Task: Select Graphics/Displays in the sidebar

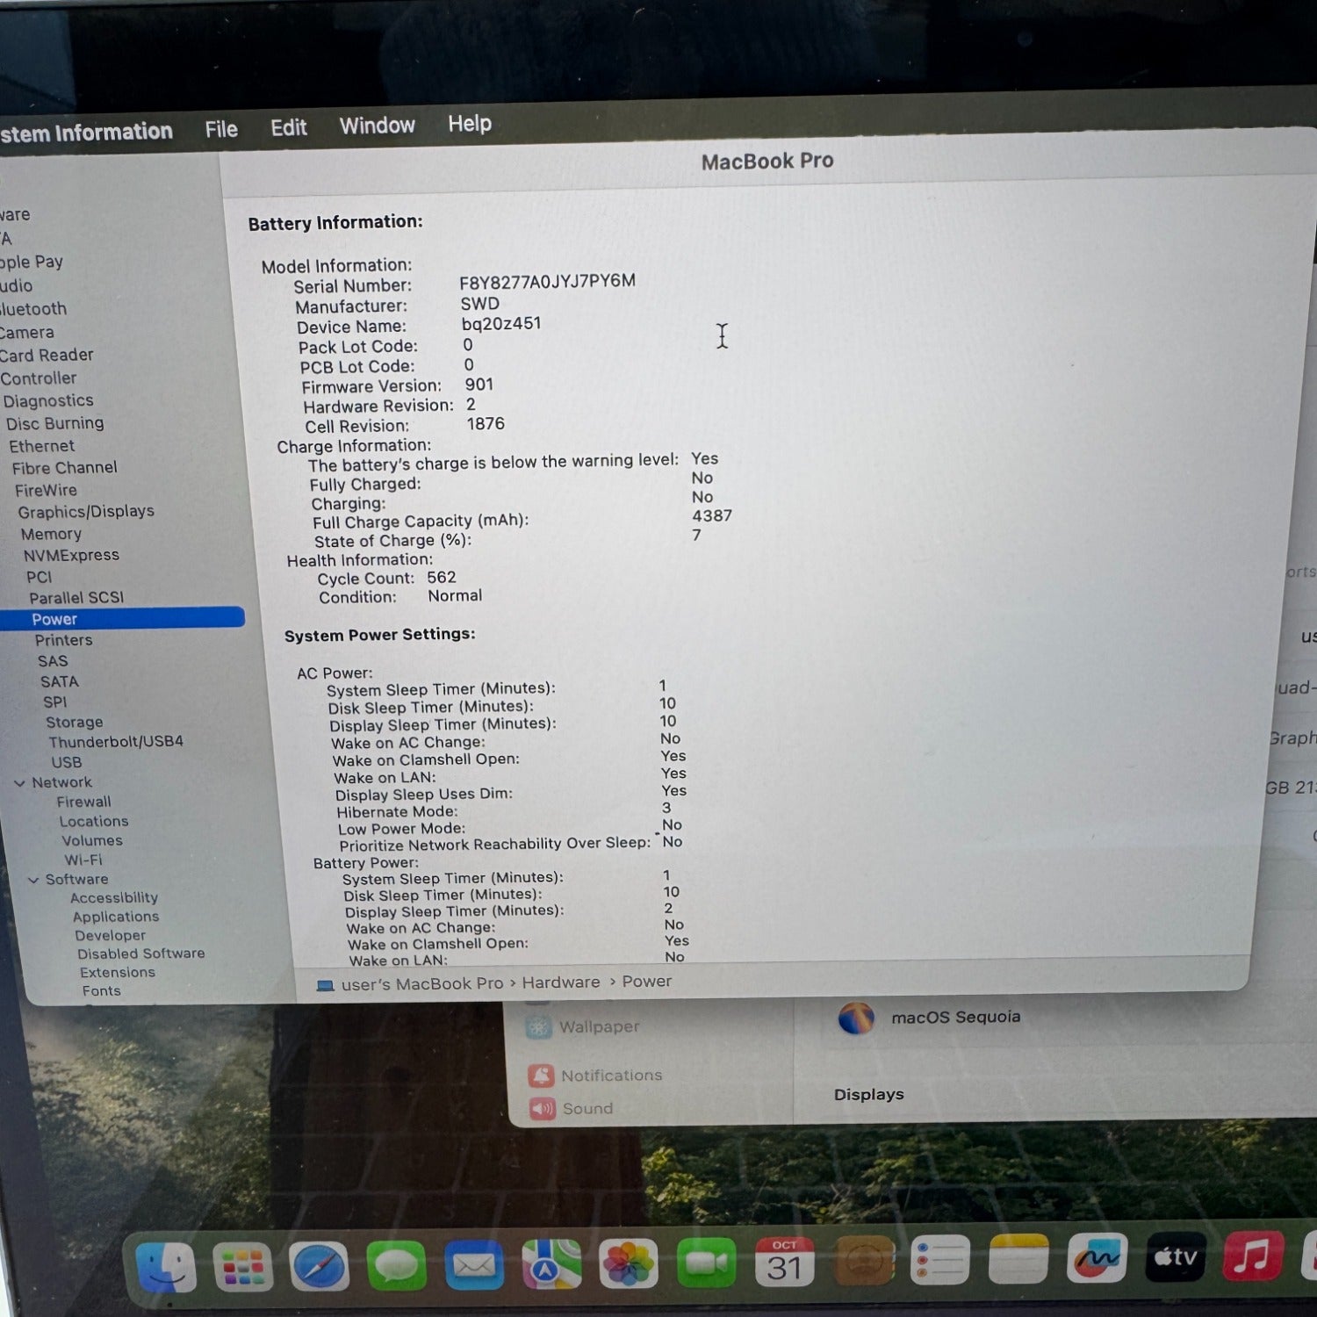Action: coord(86,512)
